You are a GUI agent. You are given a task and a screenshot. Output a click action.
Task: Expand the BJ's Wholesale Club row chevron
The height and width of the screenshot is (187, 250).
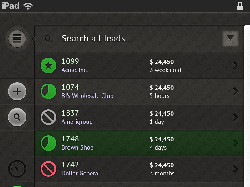236,91
